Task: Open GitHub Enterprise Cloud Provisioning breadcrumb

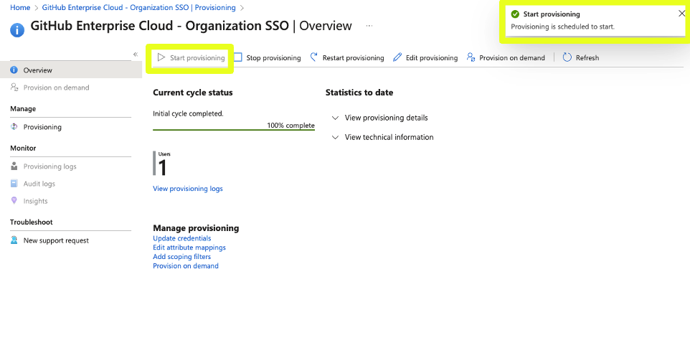Action: pos(138,7)
